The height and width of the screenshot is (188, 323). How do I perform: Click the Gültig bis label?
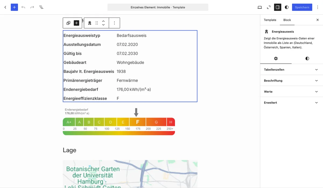tap(72, 53)
